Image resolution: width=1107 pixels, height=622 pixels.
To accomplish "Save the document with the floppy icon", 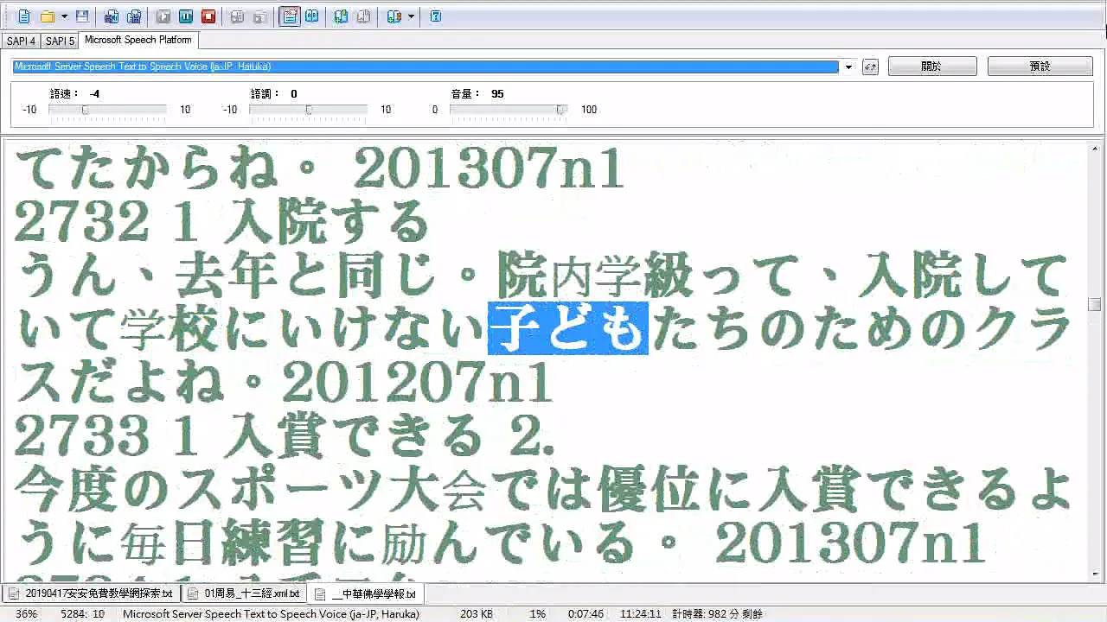I will pyautogui.click(x=82, y=16).
